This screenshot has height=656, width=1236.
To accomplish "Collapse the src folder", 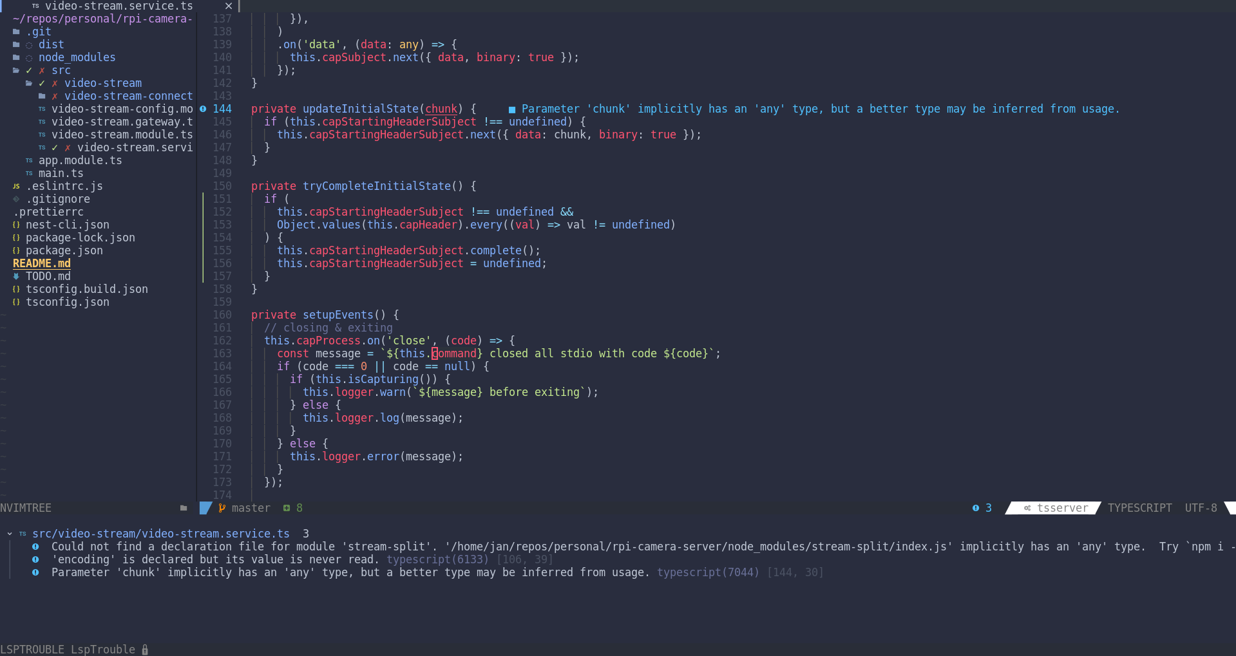I will [61, 70].
